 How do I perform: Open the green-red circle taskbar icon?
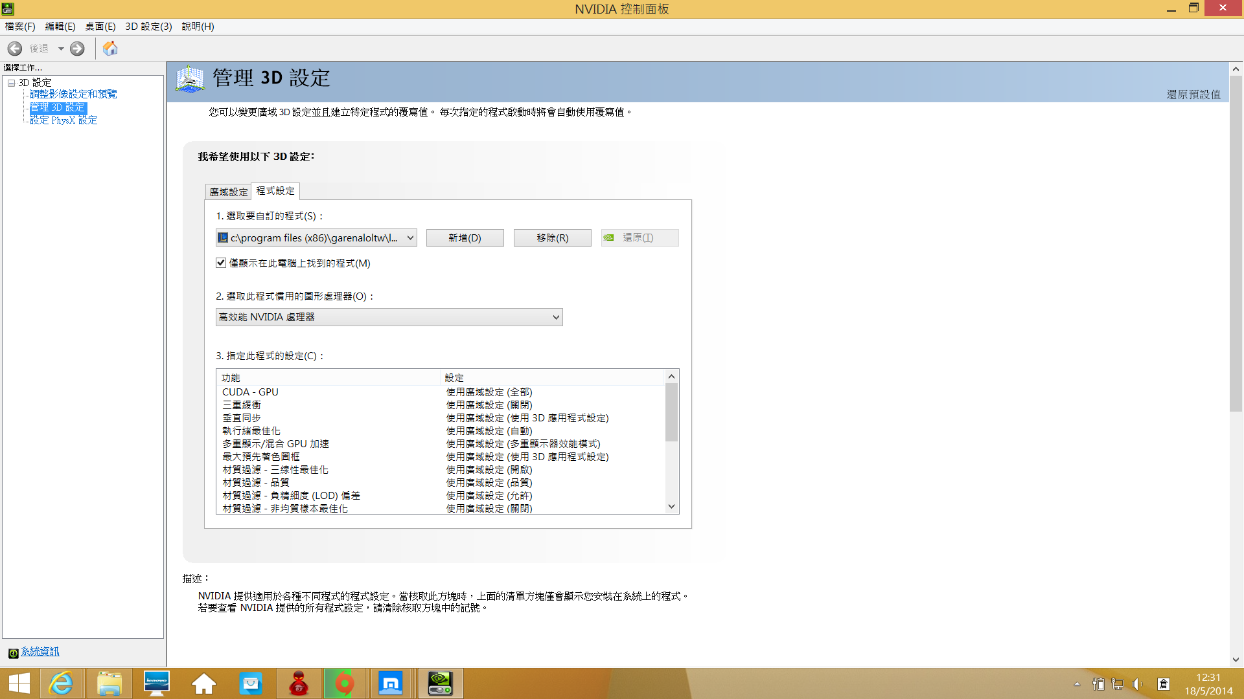pos(345,683)
